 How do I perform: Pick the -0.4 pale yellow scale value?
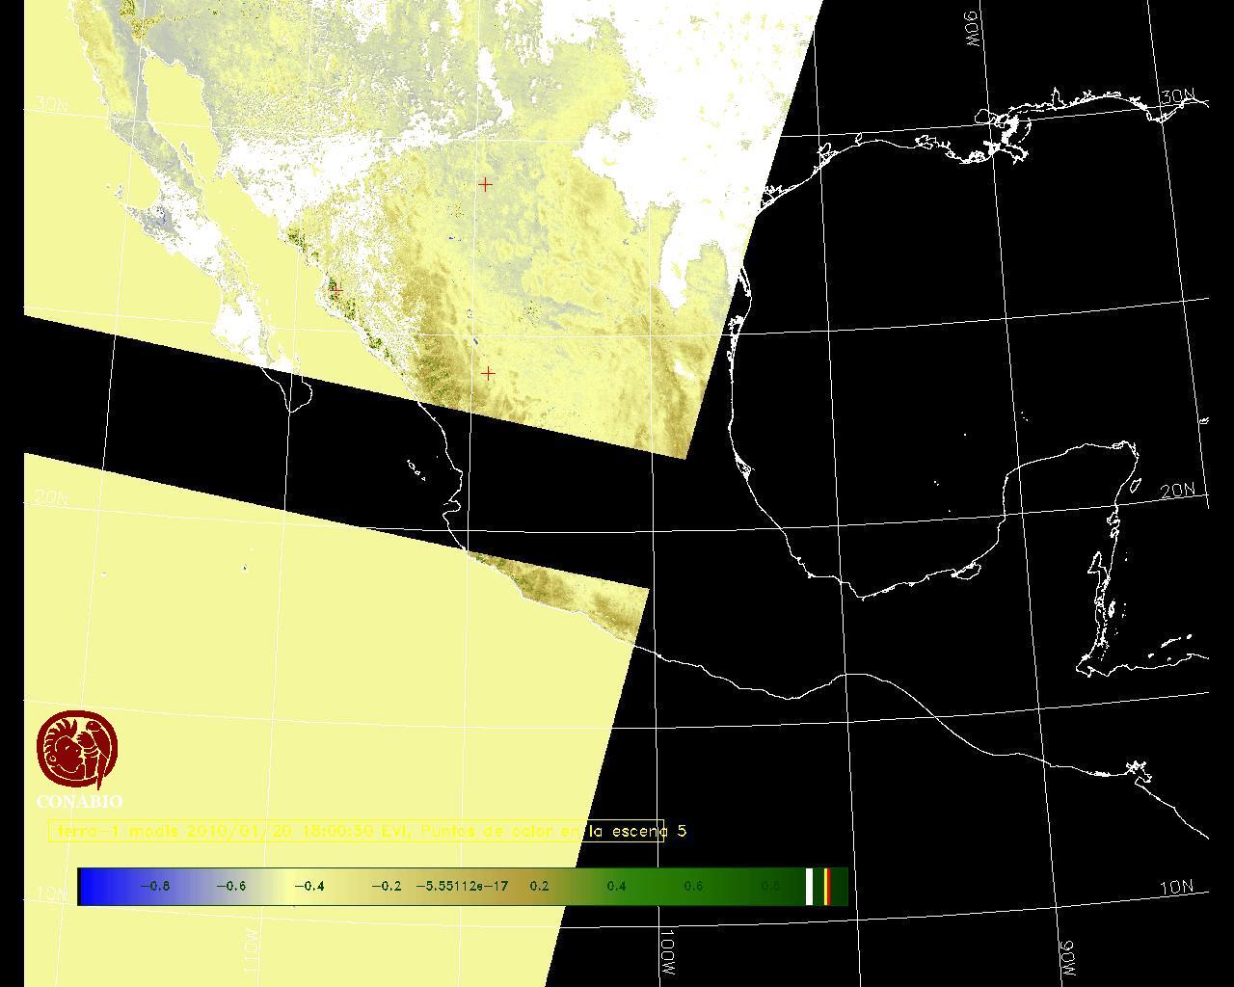click(x=308, y=886)
